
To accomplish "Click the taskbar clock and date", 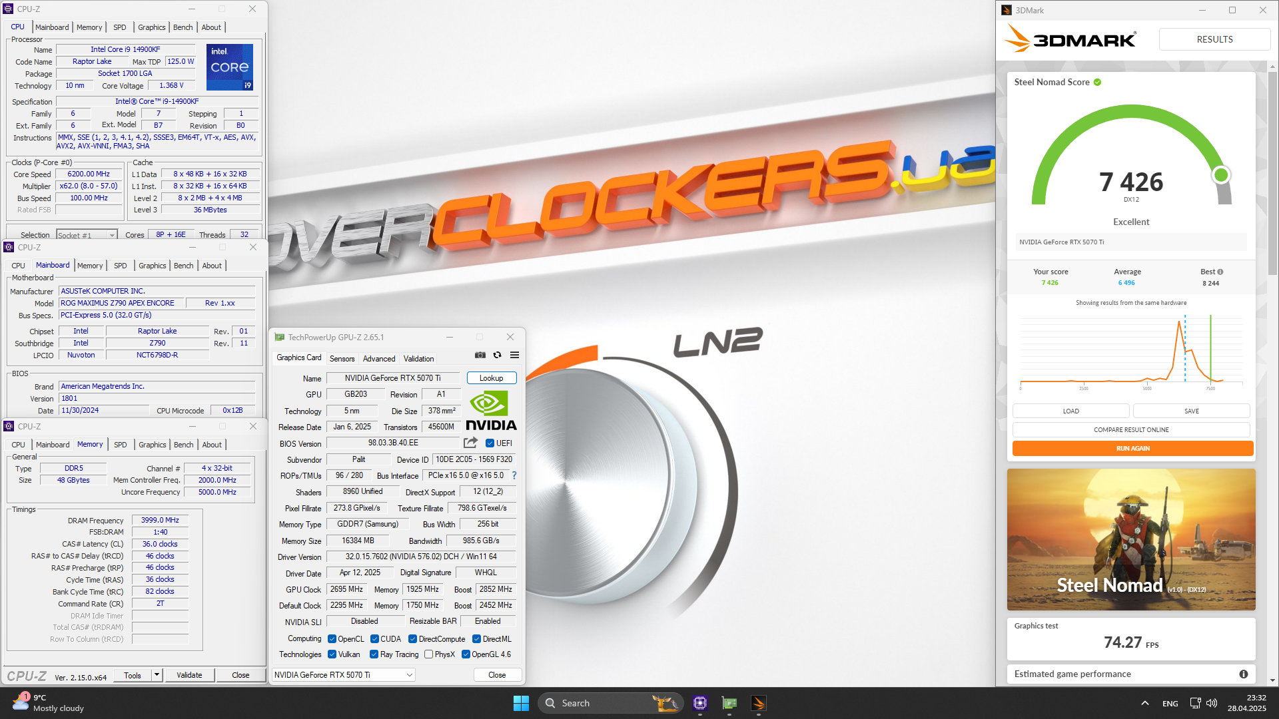I will point(1247,703).
